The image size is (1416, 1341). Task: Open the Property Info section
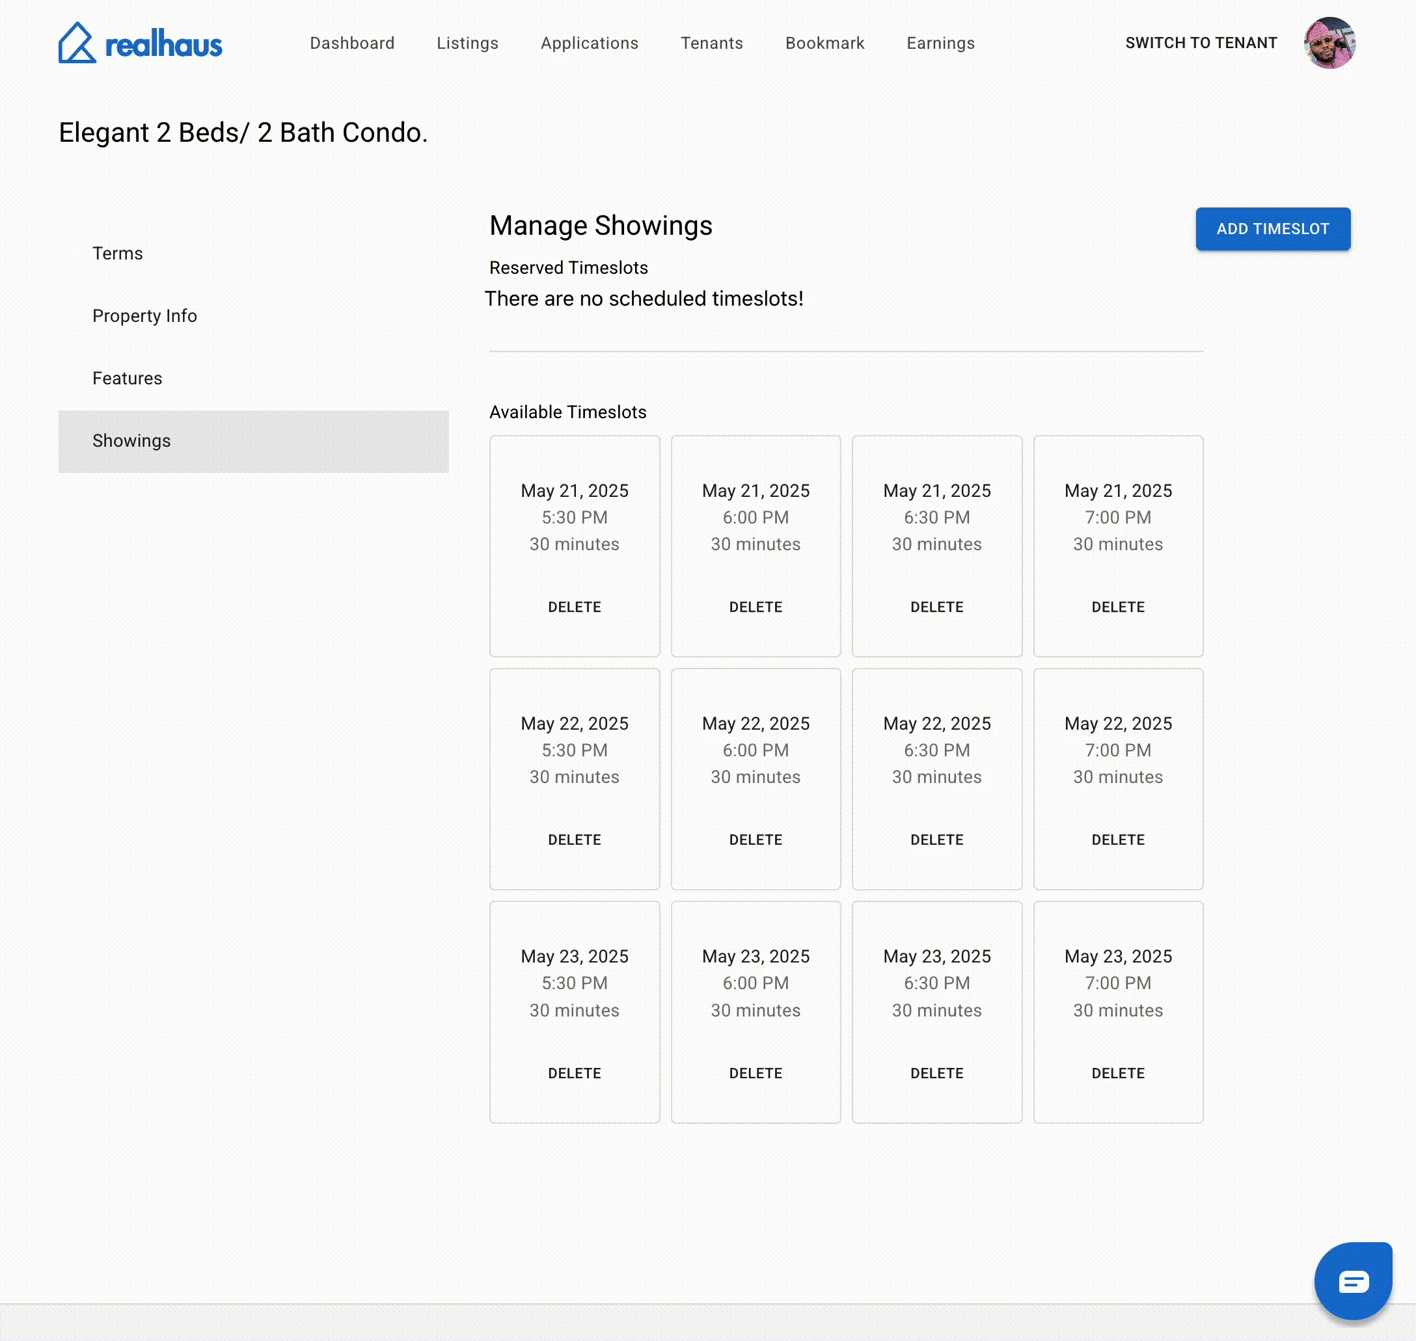144,315
